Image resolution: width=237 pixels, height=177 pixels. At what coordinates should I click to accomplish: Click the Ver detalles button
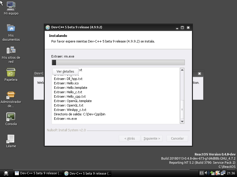pyautogui.click(x=65, y=71)
